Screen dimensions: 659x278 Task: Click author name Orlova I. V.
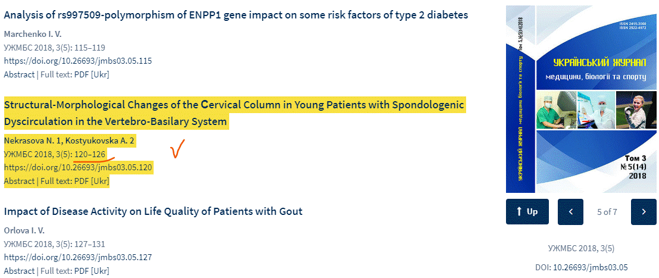pyautogui.click(x=24, y=230)
